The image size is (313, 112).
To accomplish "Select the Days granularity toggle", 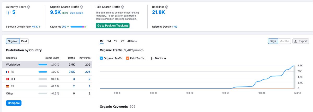I will (273, 41).
